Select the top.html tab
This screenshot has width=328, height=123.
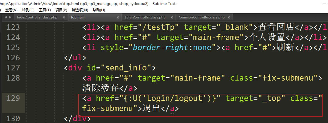pyautogui.click(x=78, y=18)
